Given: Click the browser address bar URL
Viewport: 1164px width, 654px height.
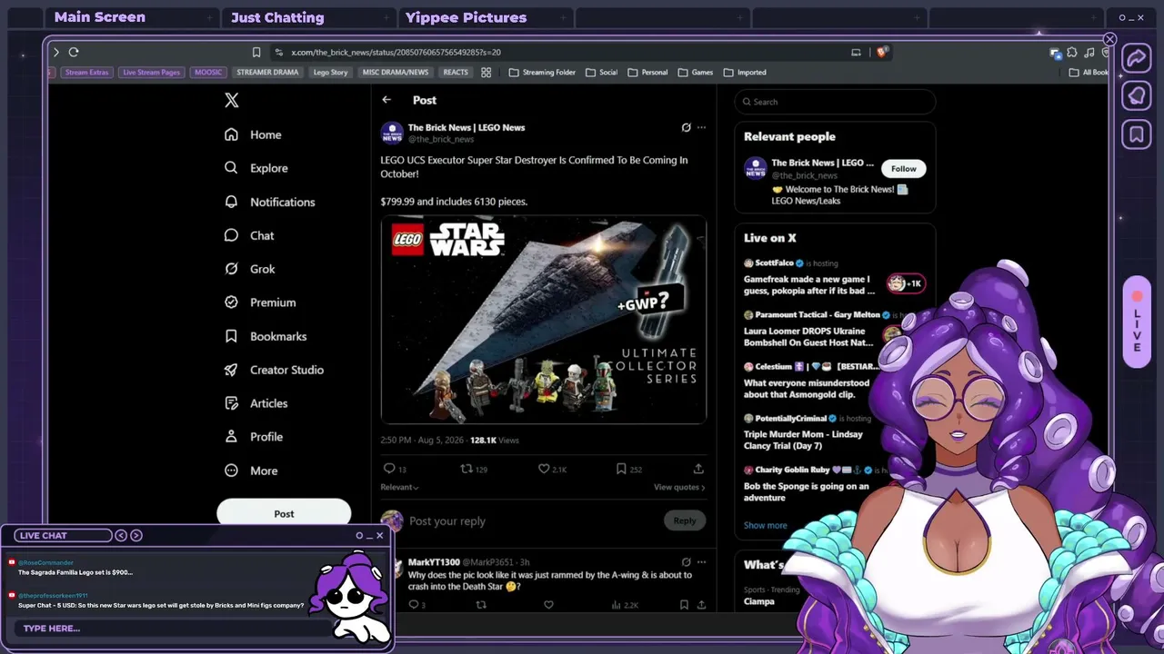Looking at the screenshot, I should point(396,53).
